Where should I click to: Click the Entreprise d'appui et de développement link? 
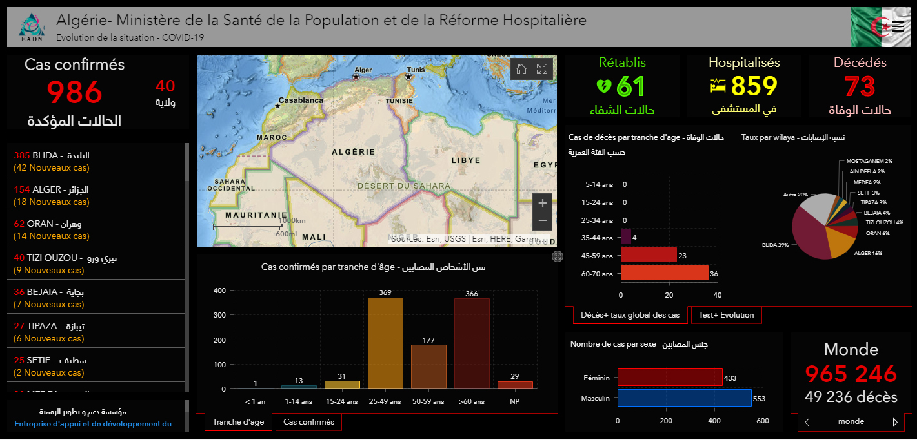coord(93,424)
